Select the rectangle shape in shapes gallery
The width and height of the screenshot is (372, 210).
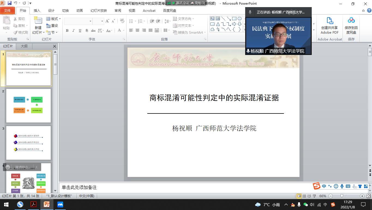234,19
